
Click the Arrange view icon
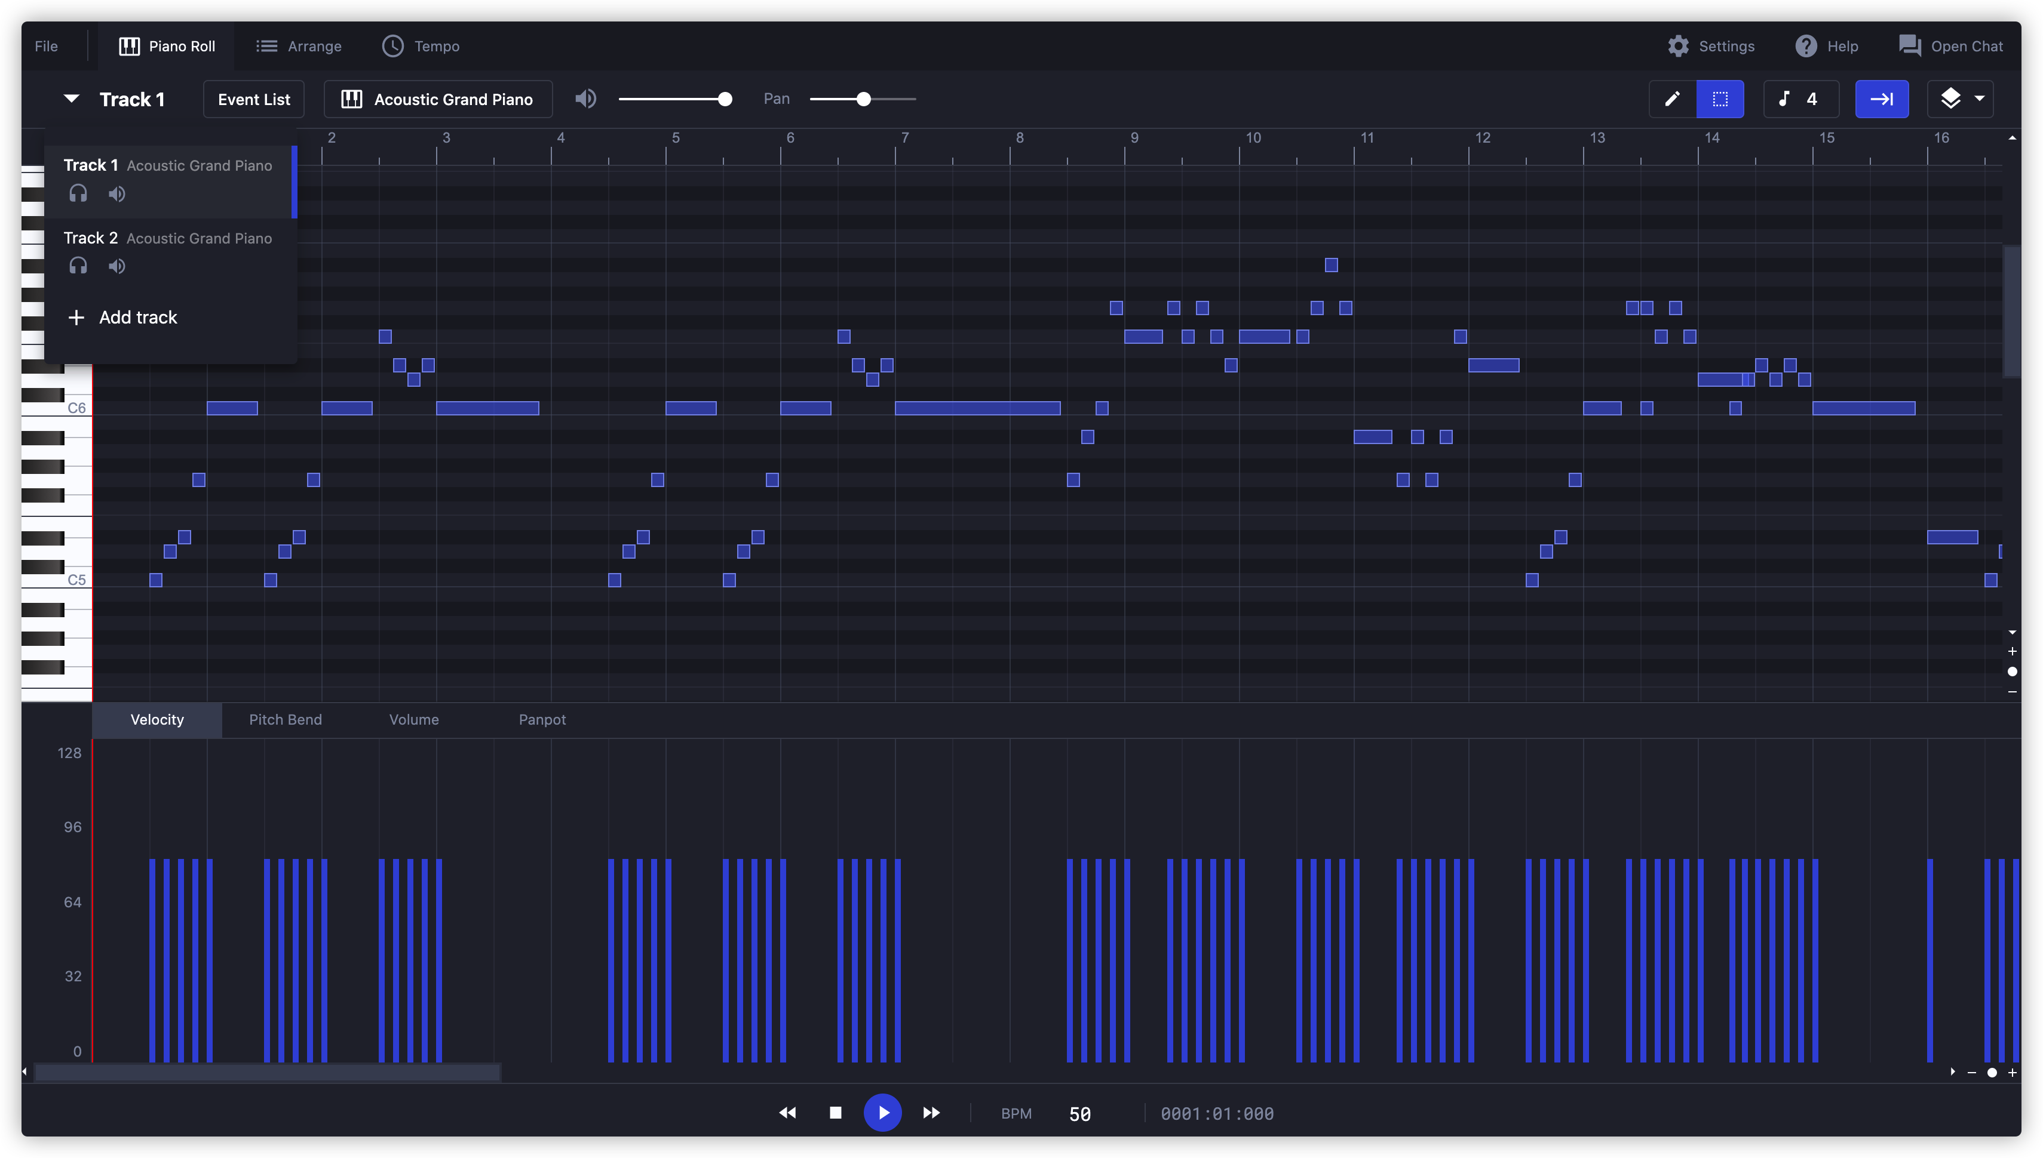click(x=266, y=45)
